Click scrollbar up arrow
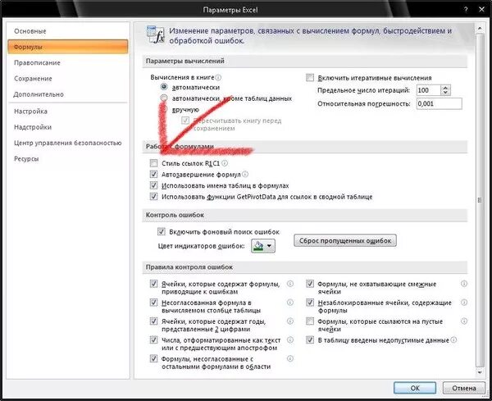 pyautogui.click(x=480, y=28)
